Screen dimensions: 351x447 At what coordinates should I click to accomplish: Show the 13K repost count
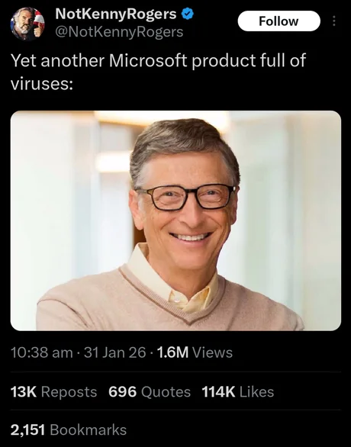tap(24, 391)
